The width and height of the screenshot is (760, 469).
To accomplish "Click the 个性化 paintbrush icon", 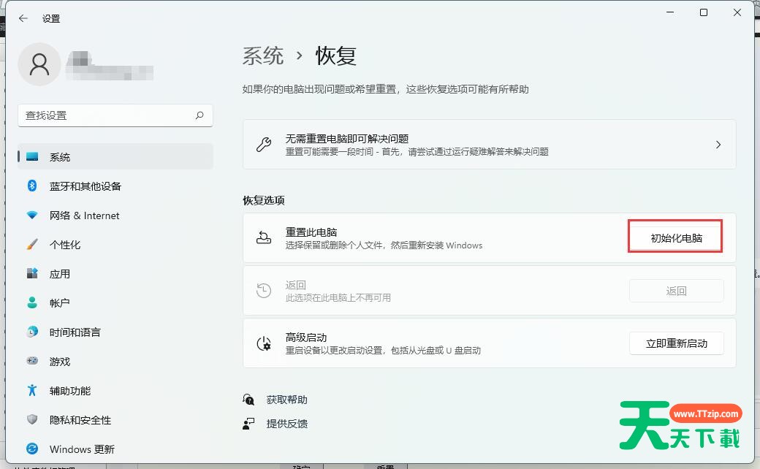I will click(32, 245).
